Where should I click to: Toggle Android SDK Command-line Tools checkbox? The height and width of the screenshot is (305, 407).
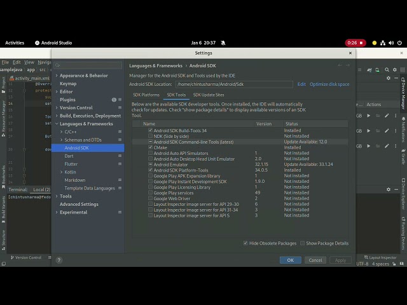[150, 142]
